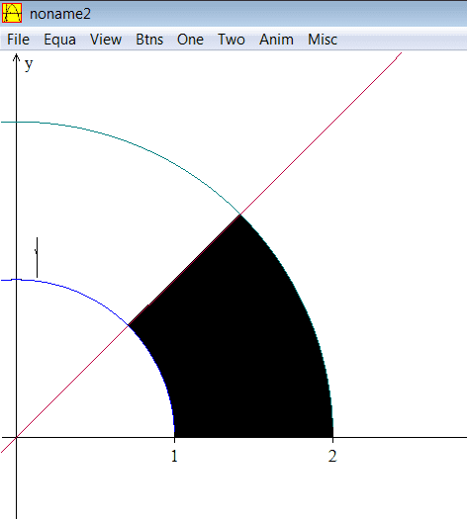The width and height of the screenshot is (467, 519).
Task: Open the One menu
Action: (x=190, y=40)
